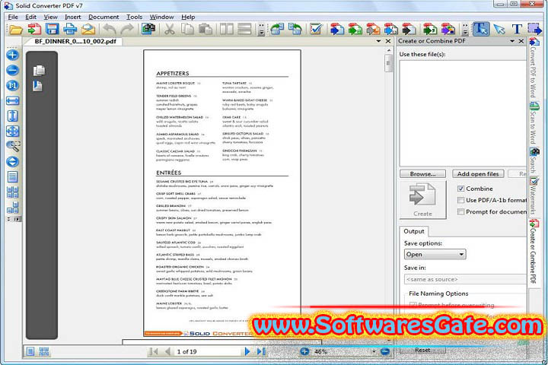Expand the document tab list dropdown arrow
This screenshot has height=365, width=548.
(378, 41)
